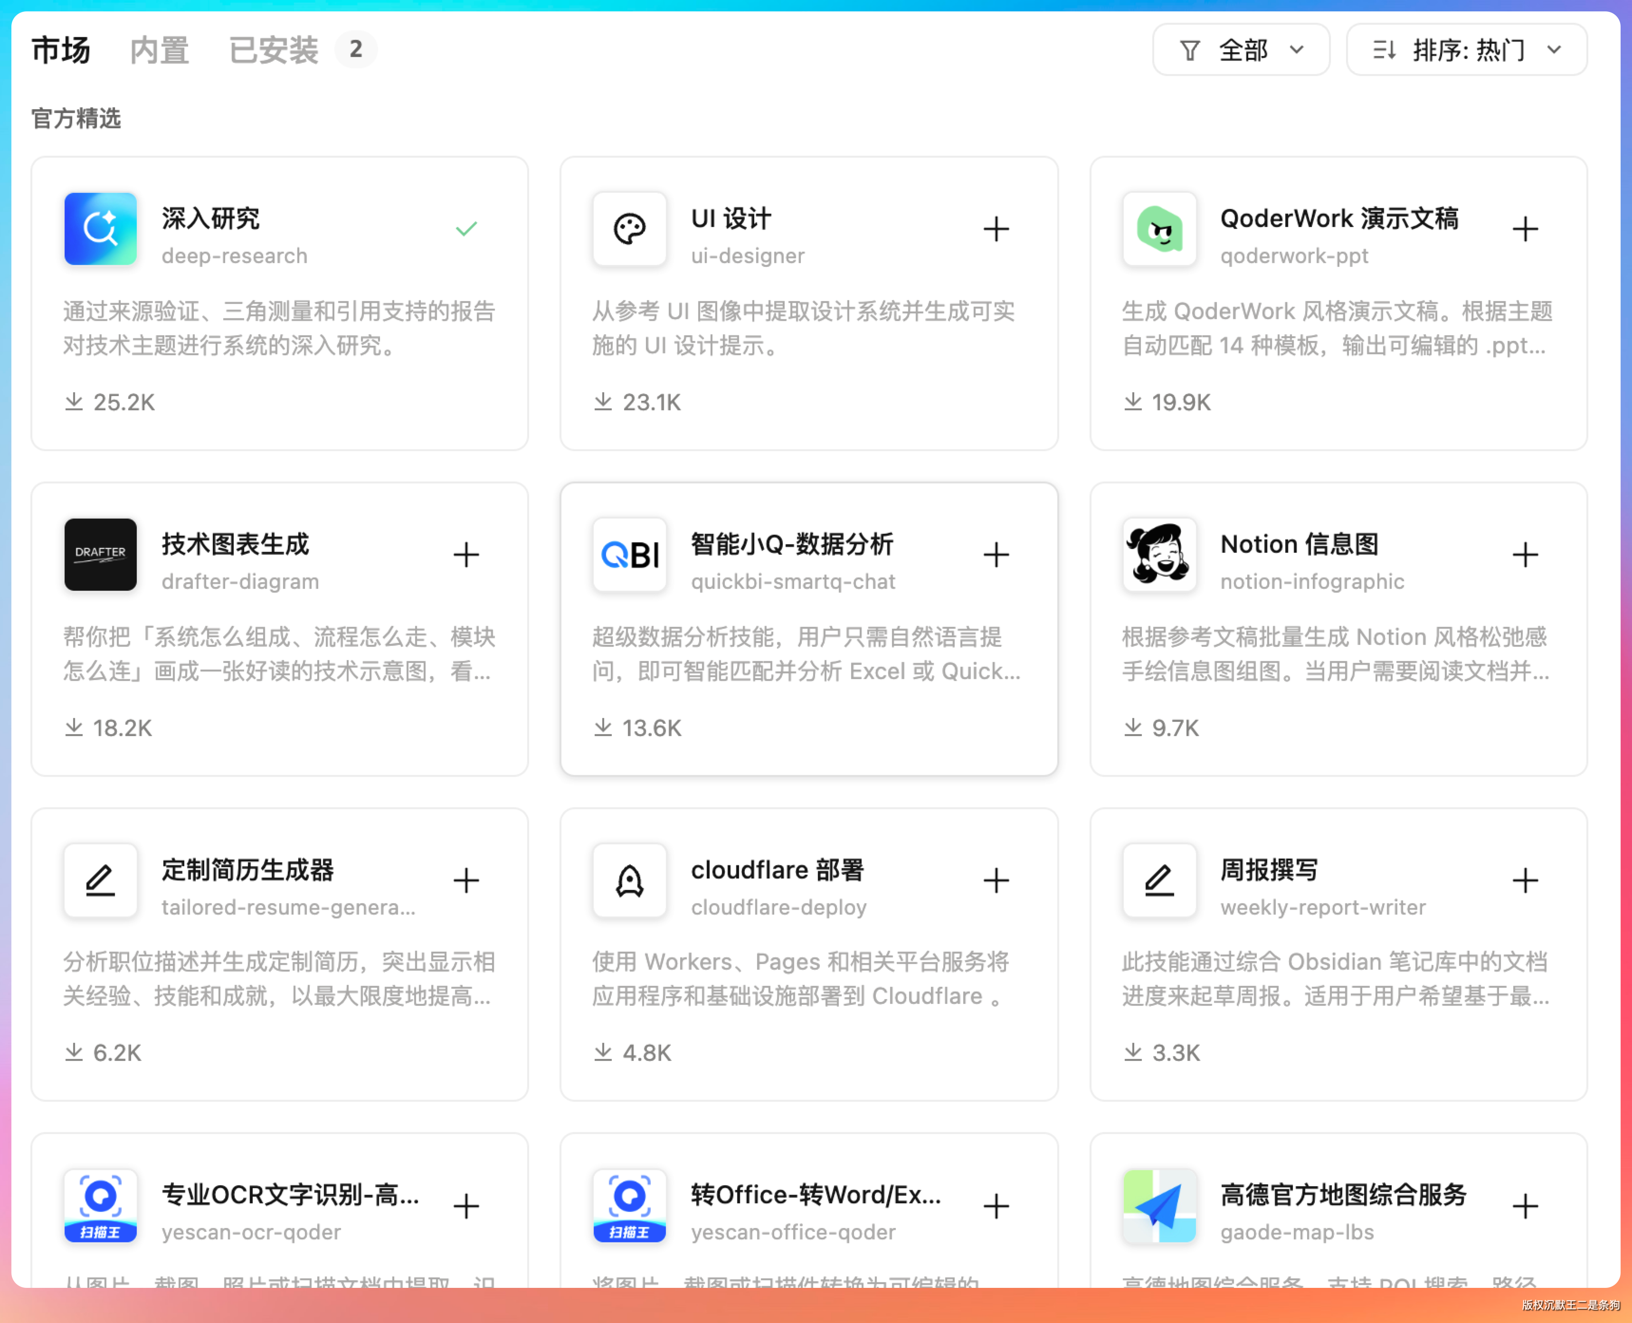Image resolution: width=1632 pixels, height=1323 pixels.
Task: Add the 转Office skill
Action: tap(996, 1206)
